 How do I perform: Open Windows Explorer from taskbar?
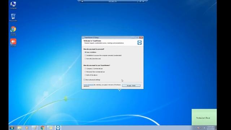[x=19, y=128]
